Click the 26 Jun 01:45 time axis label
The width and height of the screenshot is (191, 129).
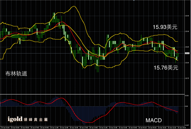click(x=123, y=128)
